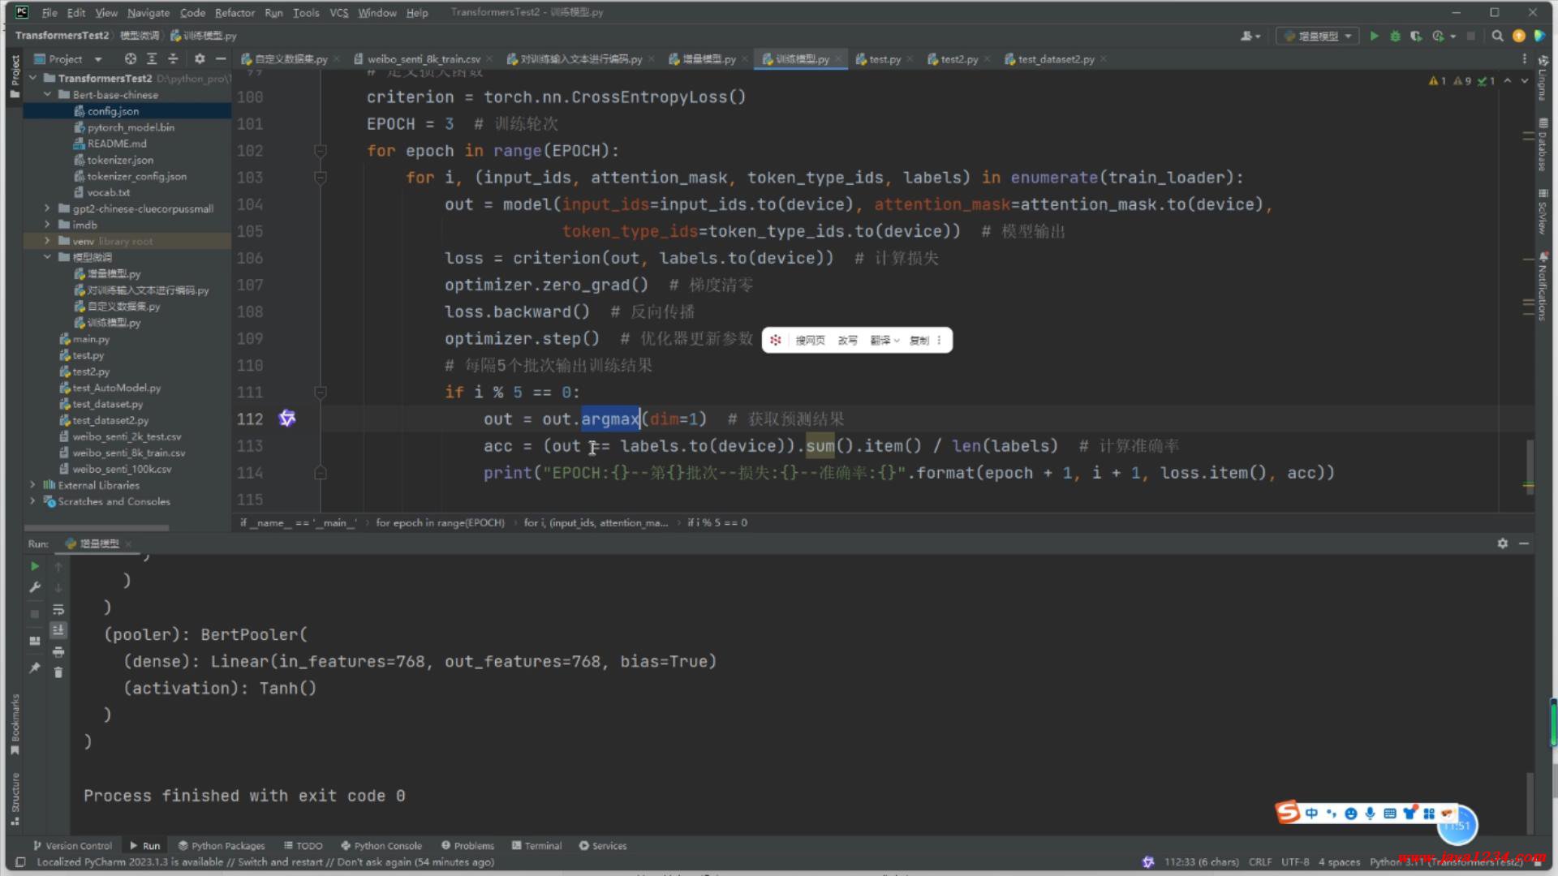The height and width of the screenshot is (876, 1558).
Task: Click the print icon in Run panel
Action: tap(58, 651)
